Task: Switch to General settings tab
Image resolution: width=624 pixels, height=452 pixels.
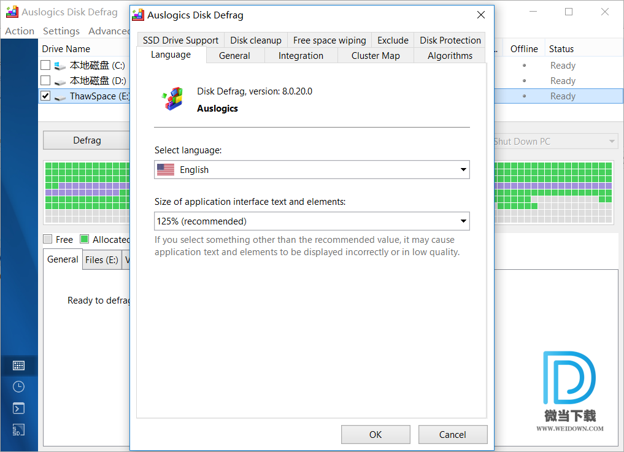Action: [x=234, y=56]
